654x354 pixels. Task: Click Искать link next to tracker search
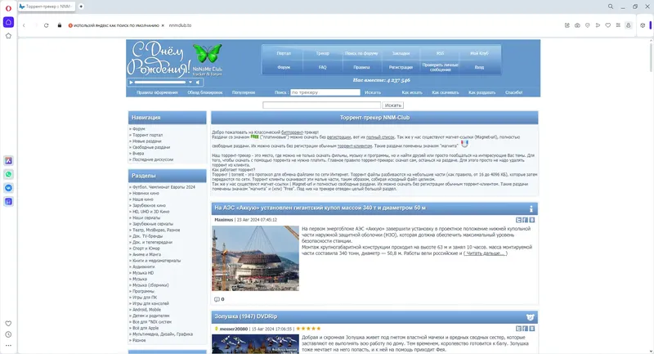coord(373,92)
